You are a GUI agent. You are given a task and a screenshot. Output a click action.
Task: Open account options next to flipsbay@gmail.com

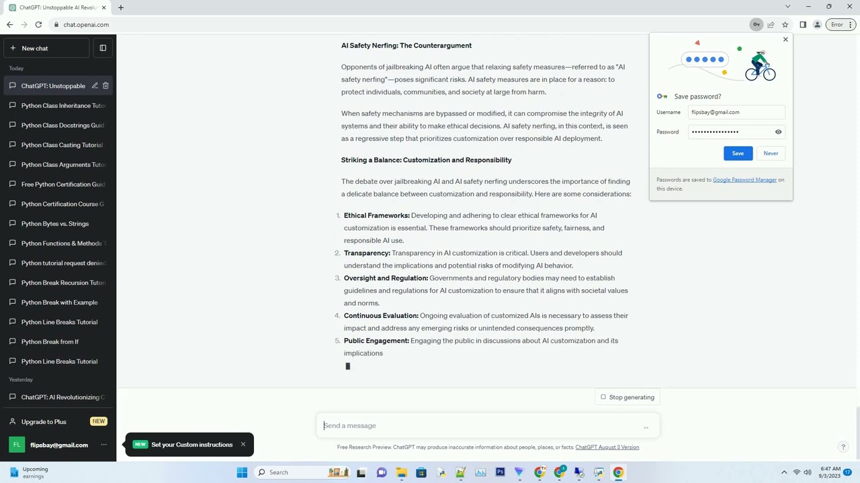pos(103,445)
